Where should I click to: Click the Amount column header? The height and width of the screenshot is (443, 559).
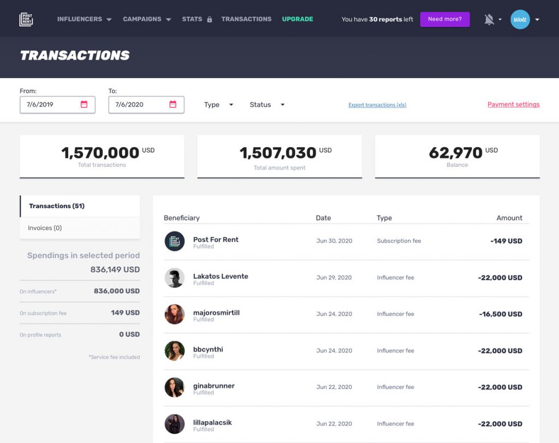tap(509, 218)
